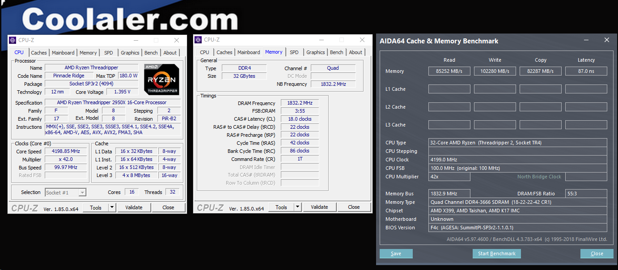Screen dimensions: 618x270
Task: Open the About tab in the CPU-Z CPU window
Action: tap(170, 53)
